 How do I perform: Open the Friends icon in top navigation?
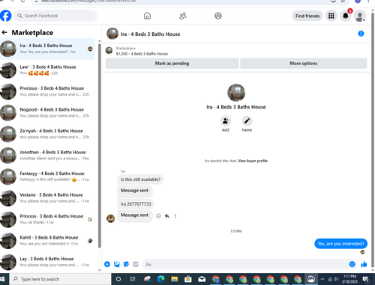[183, 16]
